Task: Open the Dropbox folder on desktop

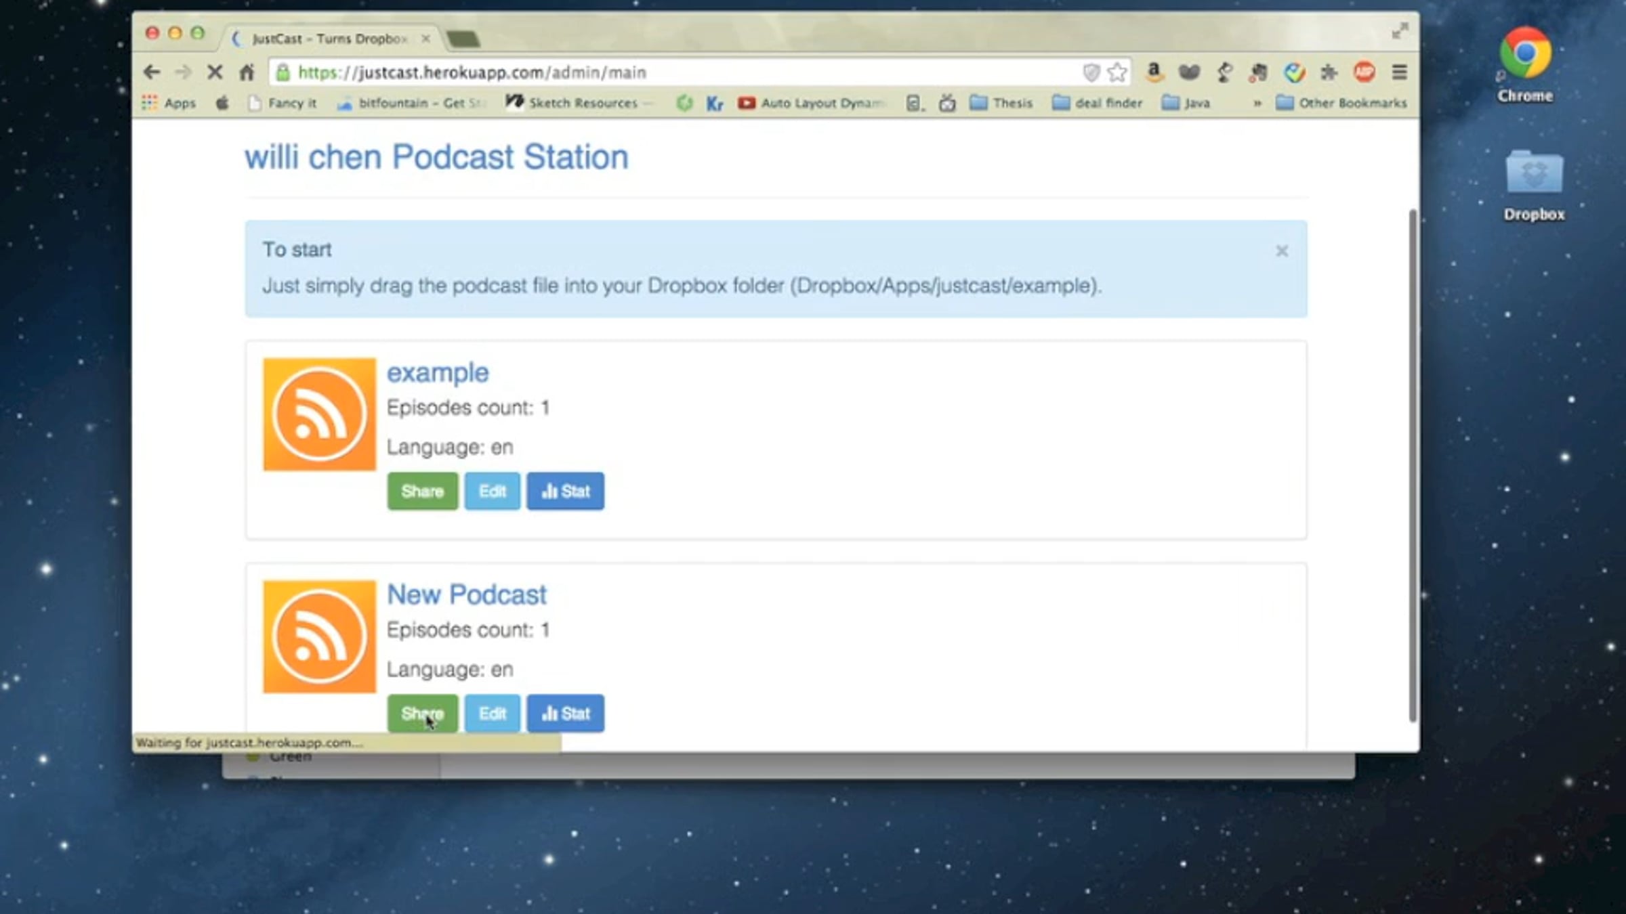Action: (x=1535, y=185)
